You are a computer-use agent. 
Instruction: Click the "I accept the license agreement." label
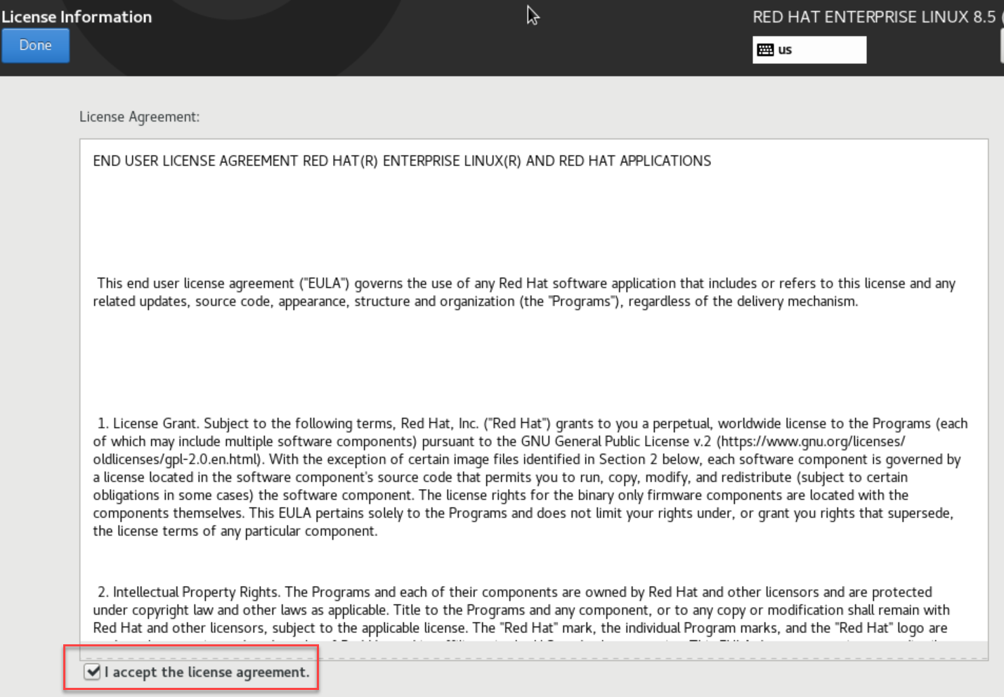pos(207,672)
